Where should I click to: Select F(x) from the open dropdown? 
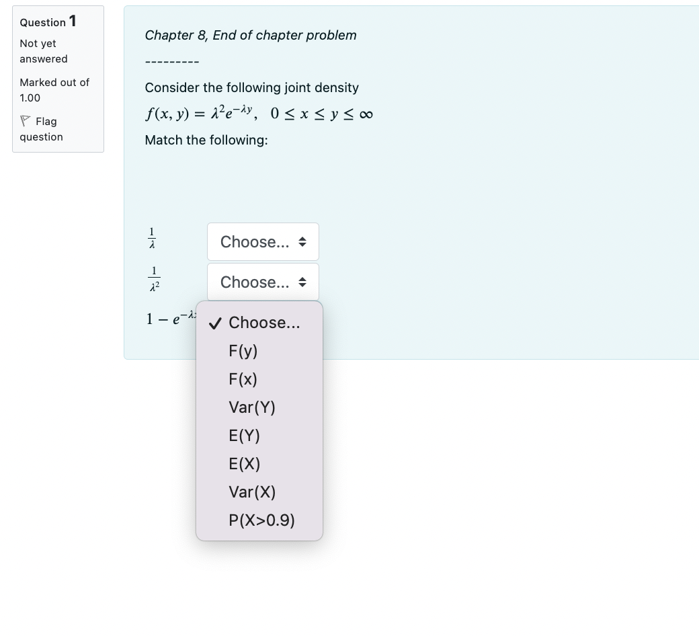(x=243, y=379)
